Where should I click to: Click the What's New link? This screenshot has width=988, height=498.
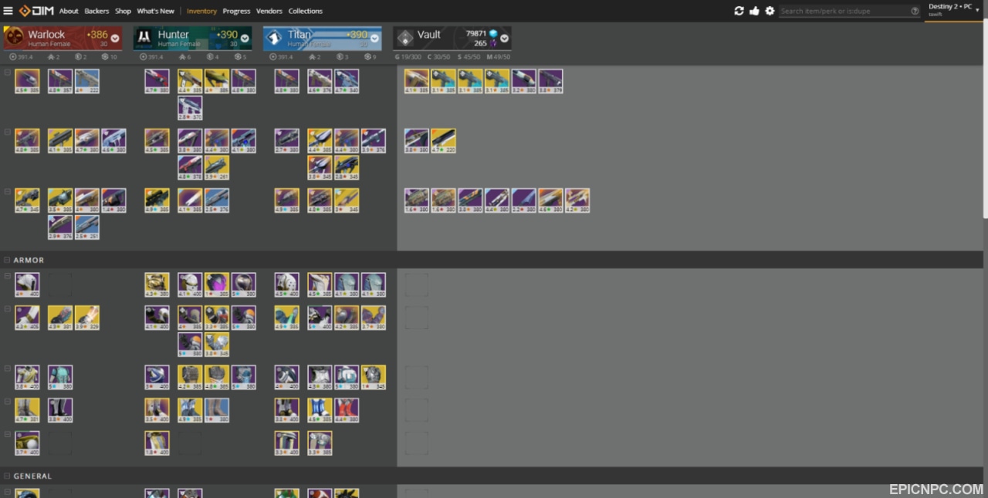coord(156,11)
